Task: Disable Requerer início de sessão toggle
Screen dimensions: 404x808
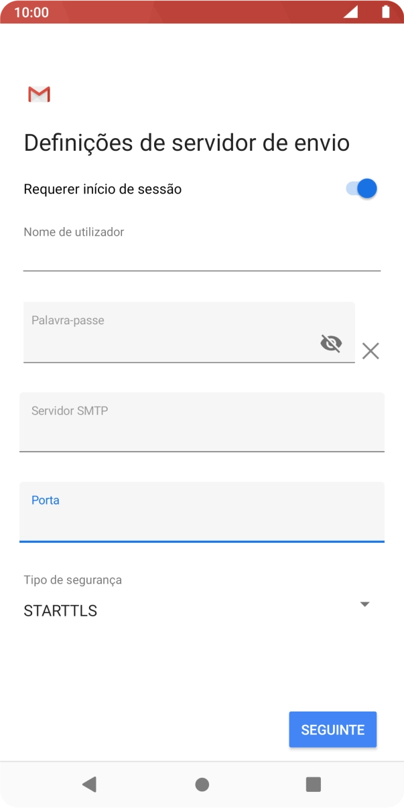Action: coord(360,188)
